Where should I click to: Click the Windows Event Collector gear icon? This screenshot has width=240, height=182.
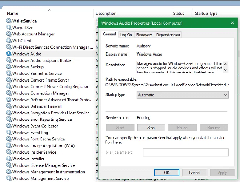[9, 126]
